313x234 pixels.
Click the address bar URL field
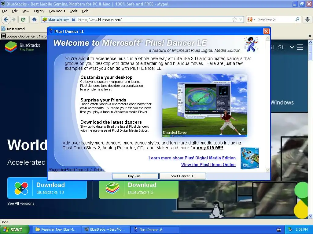point(155,20)
